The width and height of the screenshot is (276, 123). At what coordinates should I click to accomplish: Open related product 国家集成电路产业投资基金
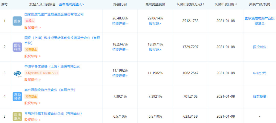click(260, 21)
